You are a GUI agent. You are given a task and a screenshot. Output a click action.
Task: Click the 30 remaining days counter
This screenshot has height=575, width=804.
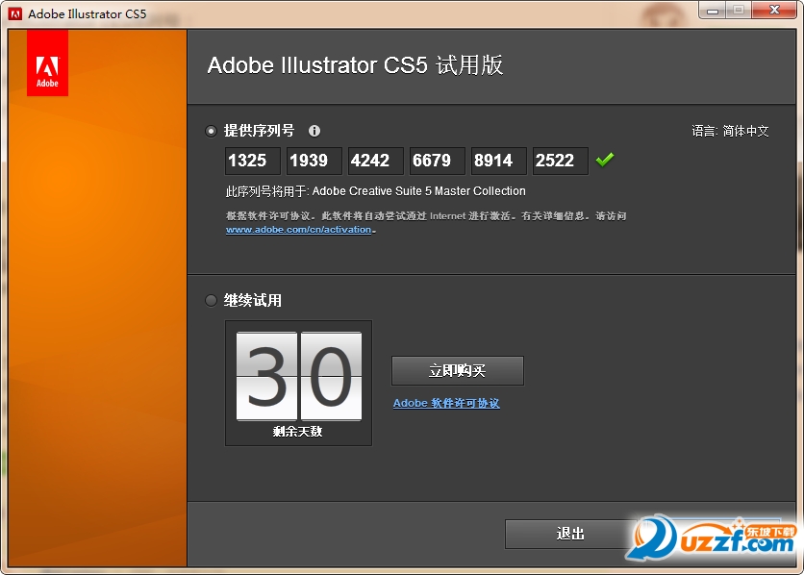[x=298, y=376]
